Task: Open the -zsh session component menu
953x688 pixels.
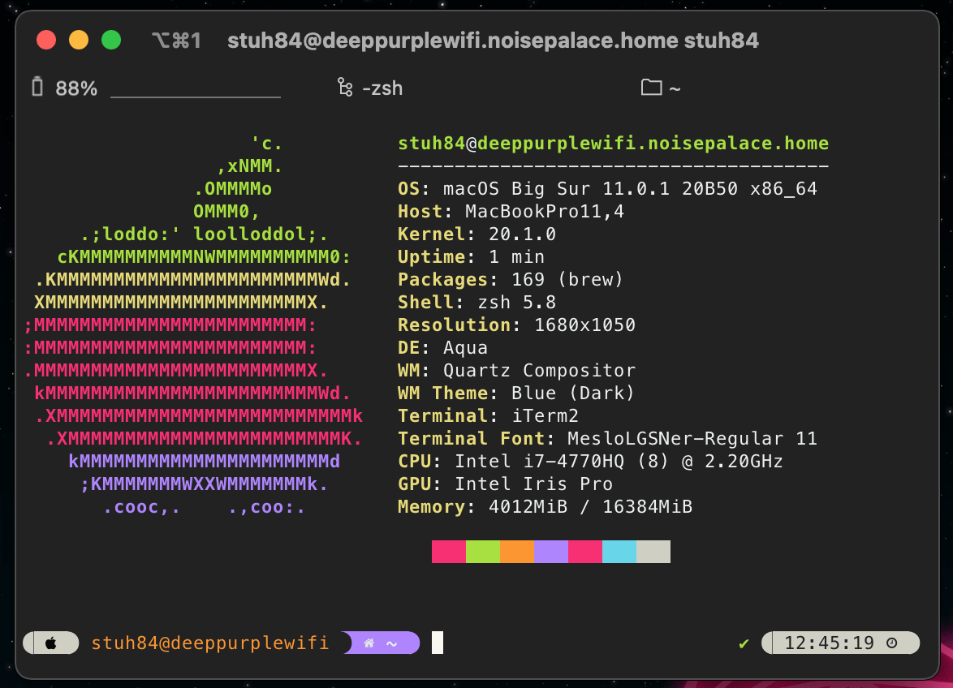Action: click(x=369, y=87)
